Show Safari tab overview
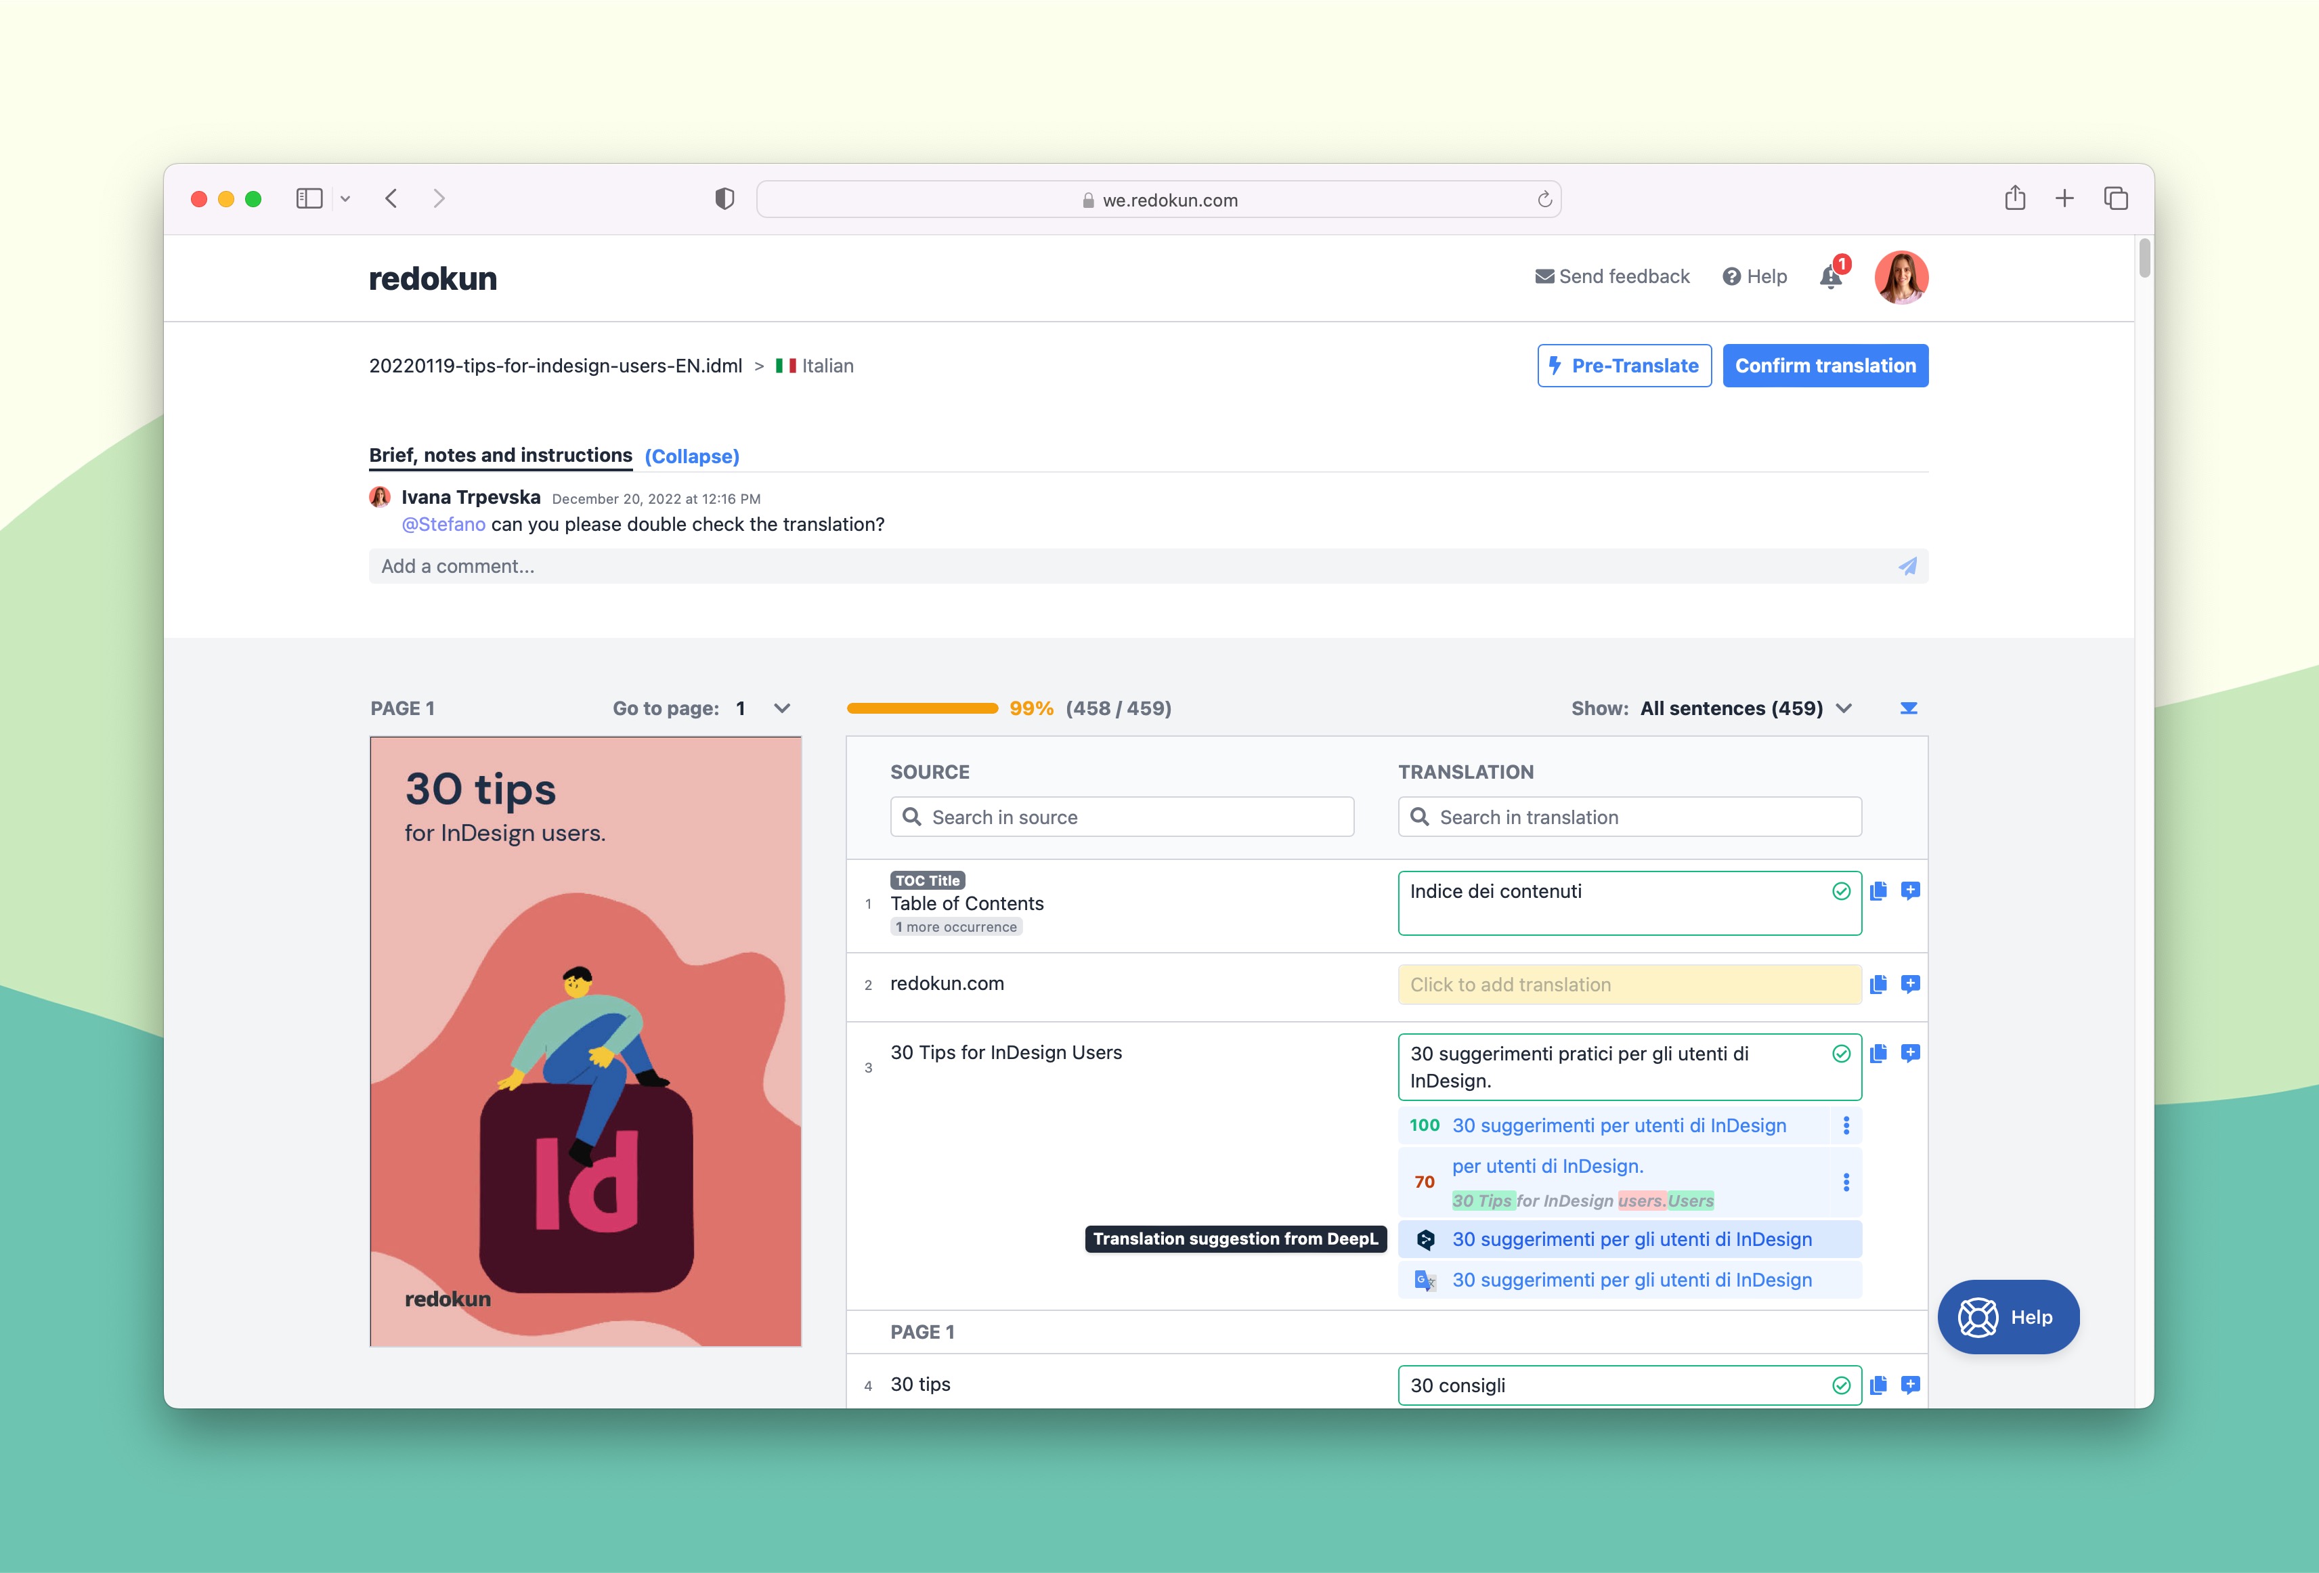The image size is (2319, 1573). 2115,198
